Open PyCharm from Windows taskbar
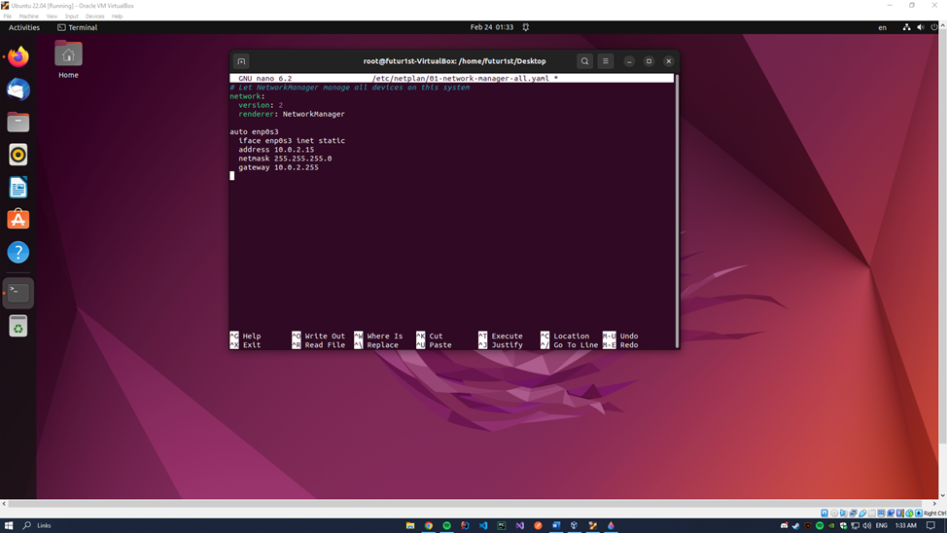 point(502,526)
